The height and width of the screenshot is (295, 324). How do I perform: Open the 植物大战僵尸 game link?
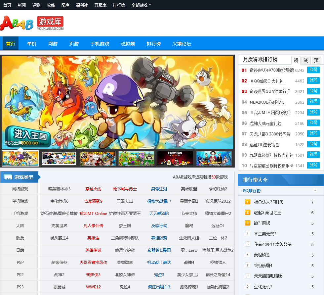159,201
